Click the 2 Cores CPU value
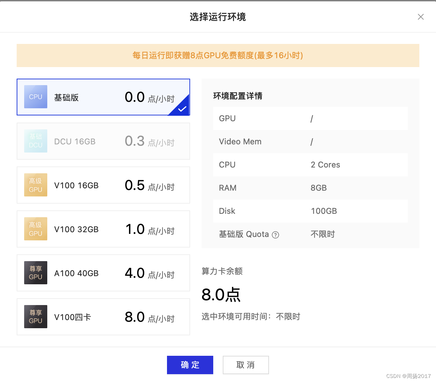The height and width of the screenshot is (382, 436). 325,165
